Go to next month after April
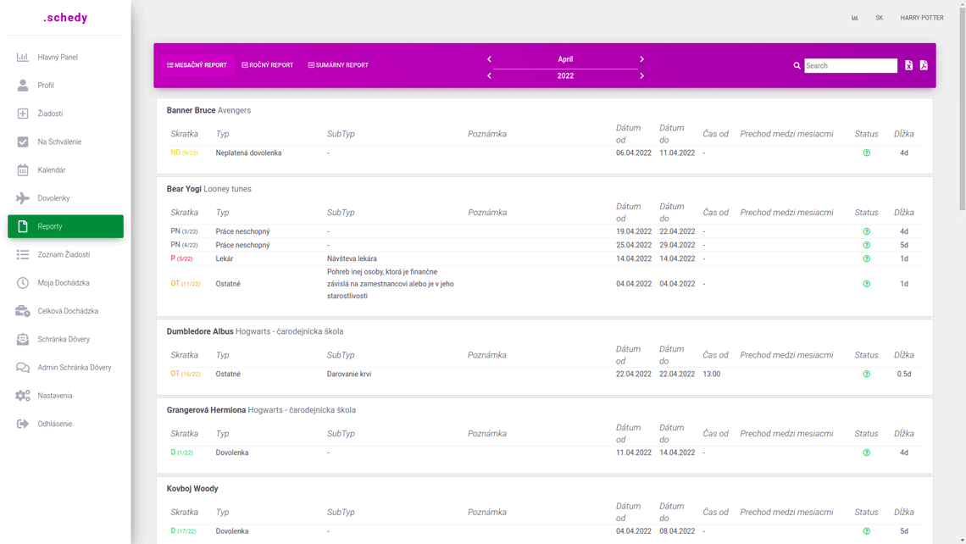The image size is (966, 544). [641, 59]
